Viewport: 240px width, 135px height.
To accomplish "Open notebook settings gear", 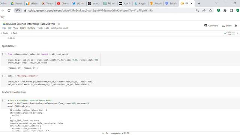I will [x=236, y=25].
